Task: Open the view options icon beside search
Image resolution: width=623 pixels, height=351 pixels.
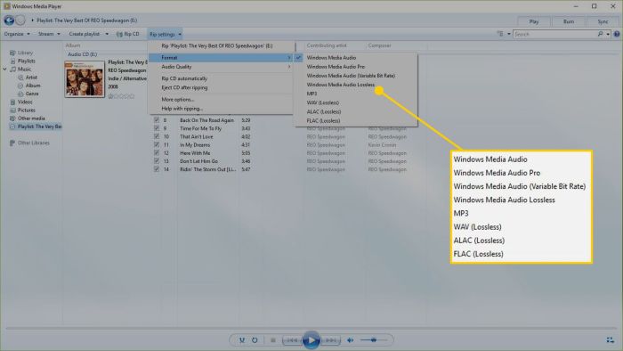Action: tap(500, 34)
